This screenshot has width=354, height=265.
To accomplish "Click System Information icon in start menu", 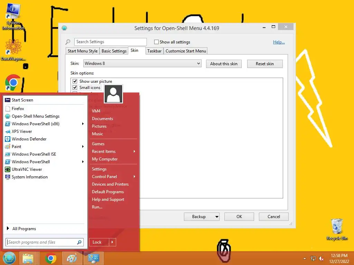I will pyautogui.click(x=8, y=177).
